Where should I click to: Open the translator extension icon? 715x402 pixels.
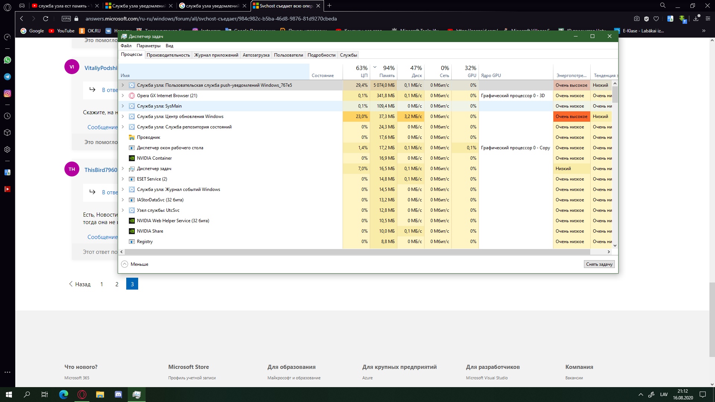(670, 19)
